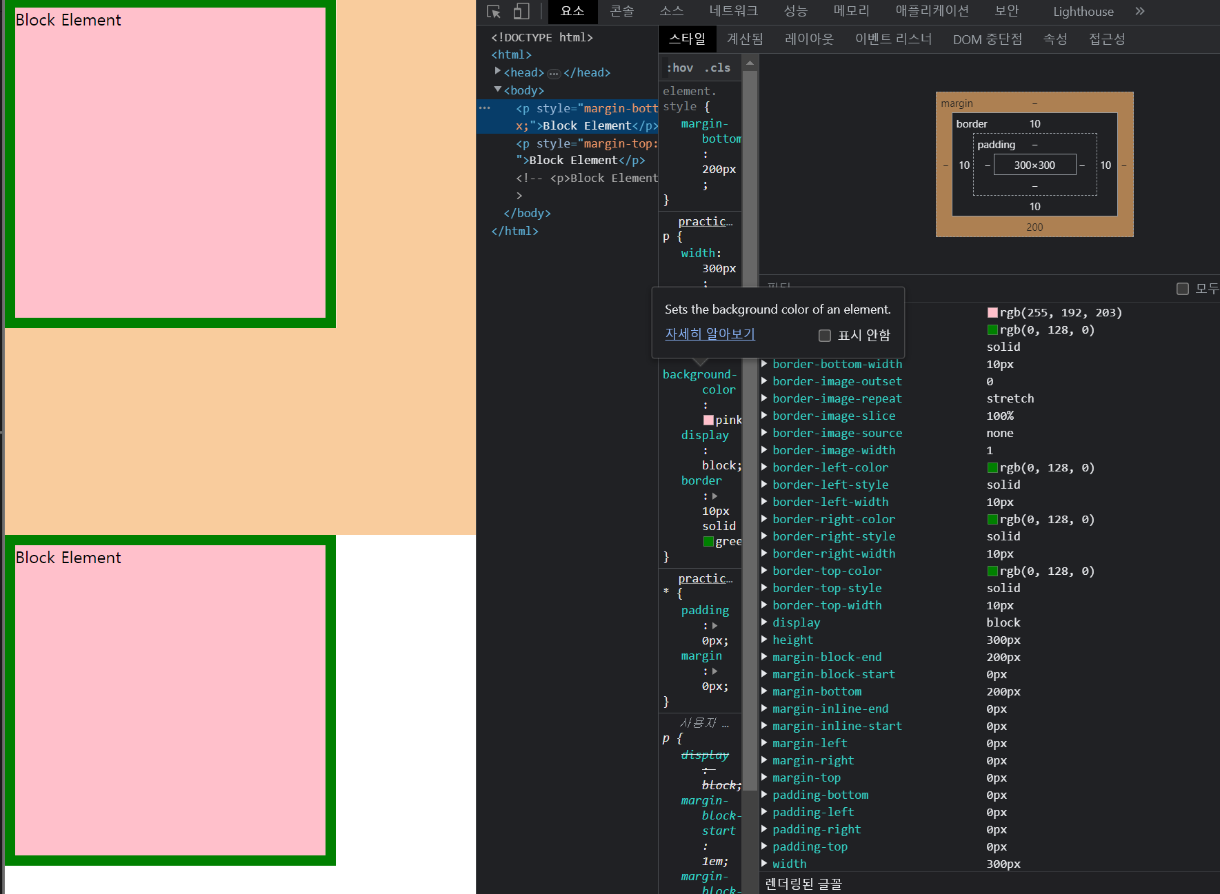This screenshot has width=1220, height=894.
Task: Collapse the body node in DOM tree
Action: pyautogui.click(x=498, y=90)
